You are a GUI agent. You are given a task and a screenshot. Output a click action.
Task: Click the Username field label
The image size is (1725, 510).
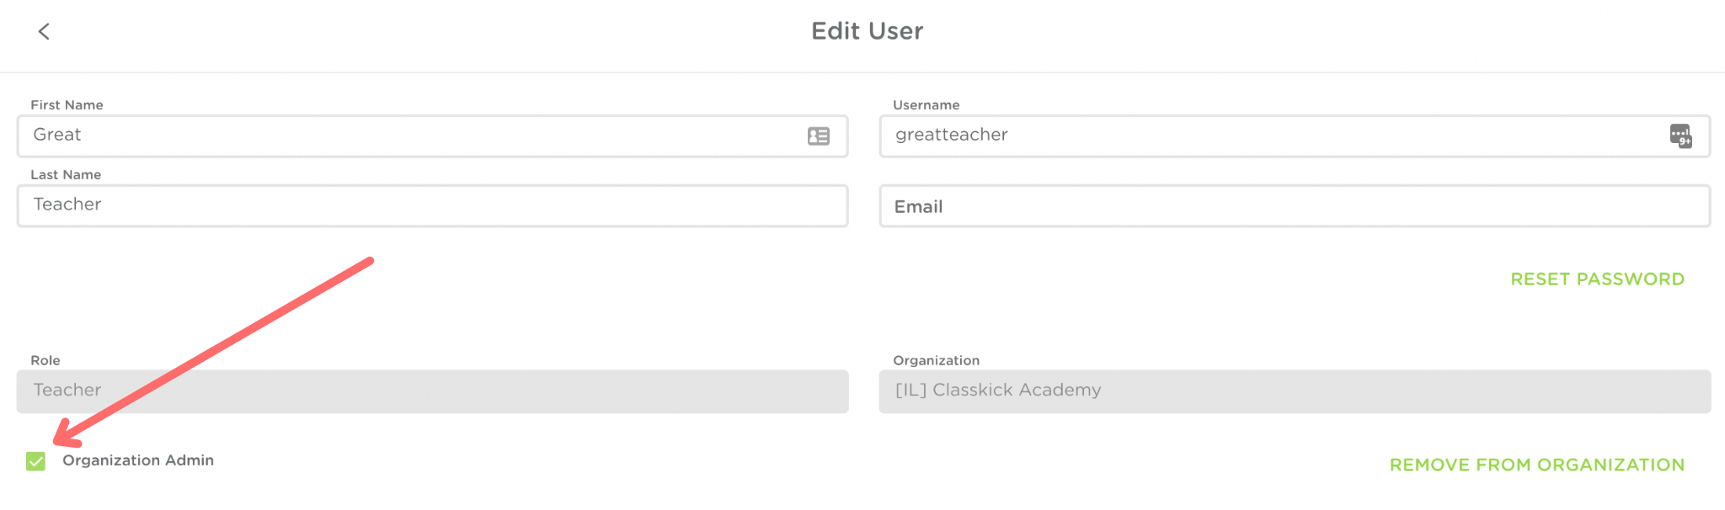tap(926, 105)
